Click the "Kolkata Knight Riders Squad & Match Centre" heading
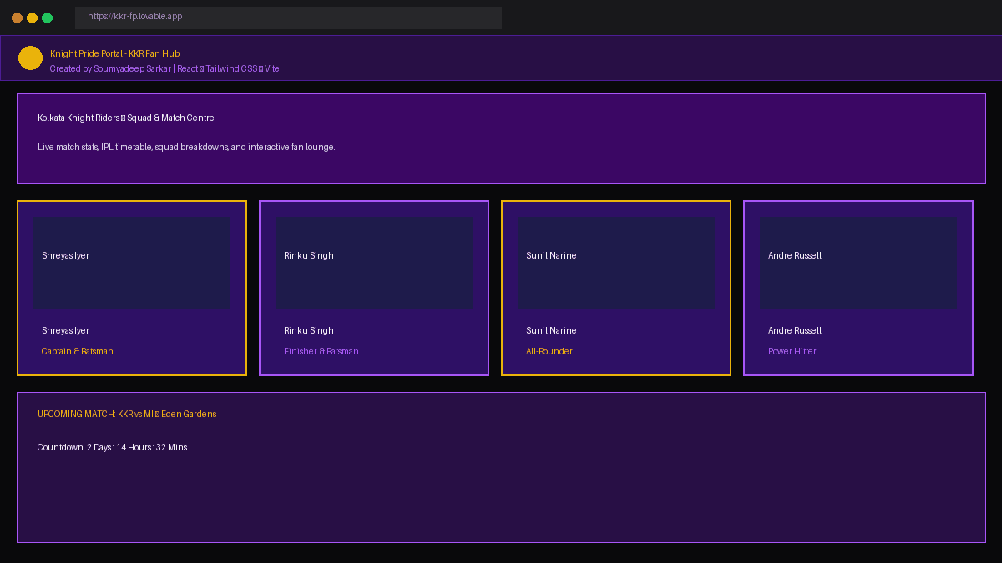This screenshot has width=1002, height=563. tap(126, 118)
